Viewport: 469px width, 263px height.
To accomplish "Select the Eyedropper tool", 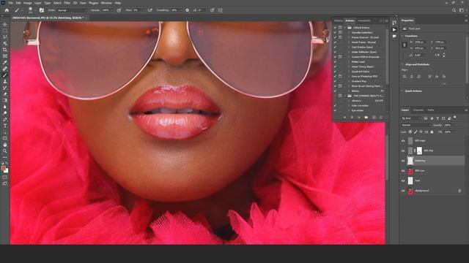I will pyautogui.click(x=5, y=62).
